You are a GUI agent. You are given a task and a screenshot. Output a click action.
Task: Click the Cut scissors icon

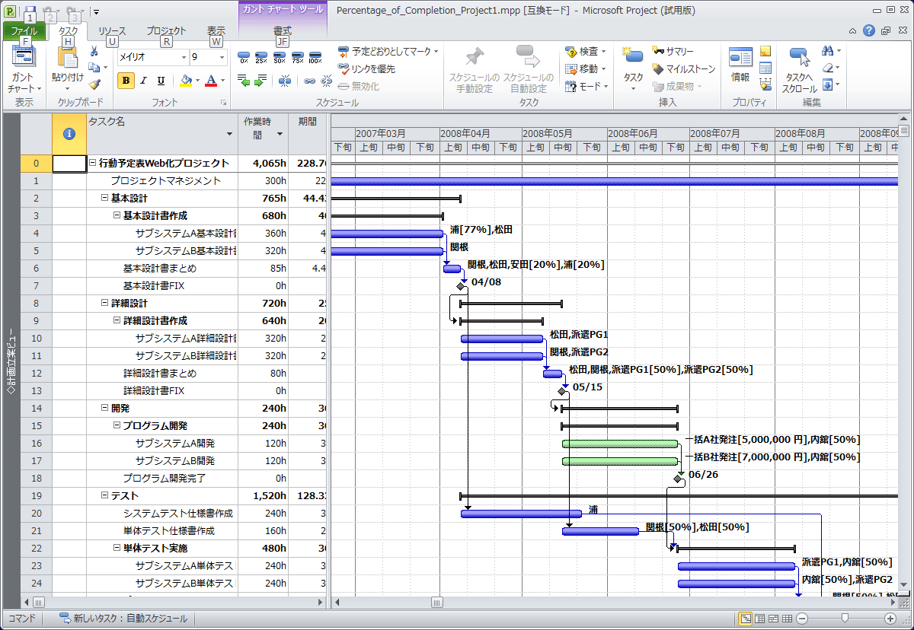pyautogui.click(x=94, y=52)
